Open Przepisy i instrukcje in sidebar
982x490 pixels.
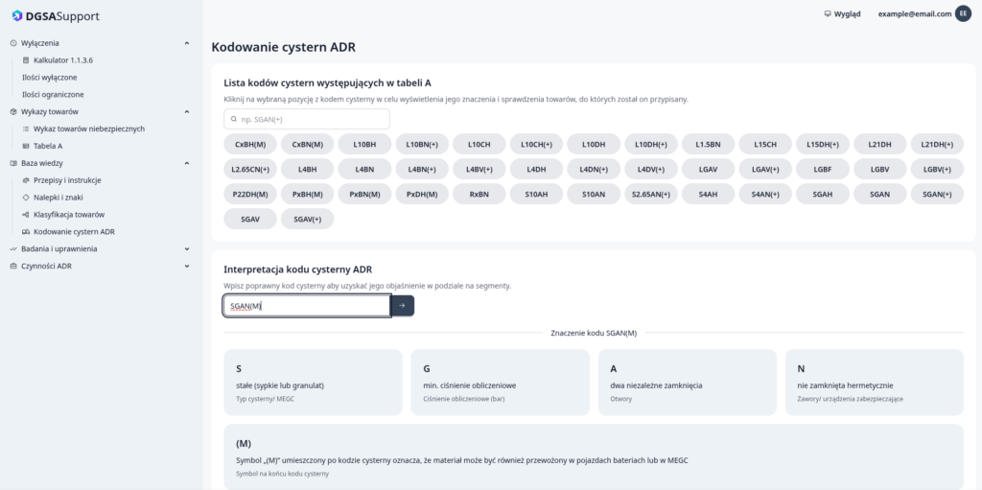coord(66,180)
